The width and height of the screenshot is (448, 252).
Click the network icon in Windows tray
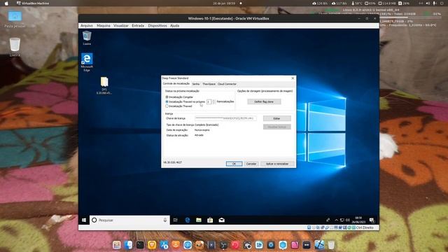coord(342,220)
